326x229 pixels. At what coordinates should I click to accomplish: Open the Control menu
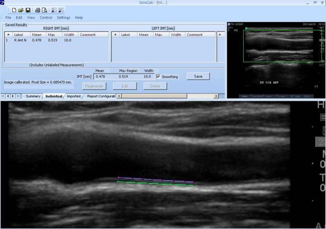pyautogui.click(x=46, y=18)
